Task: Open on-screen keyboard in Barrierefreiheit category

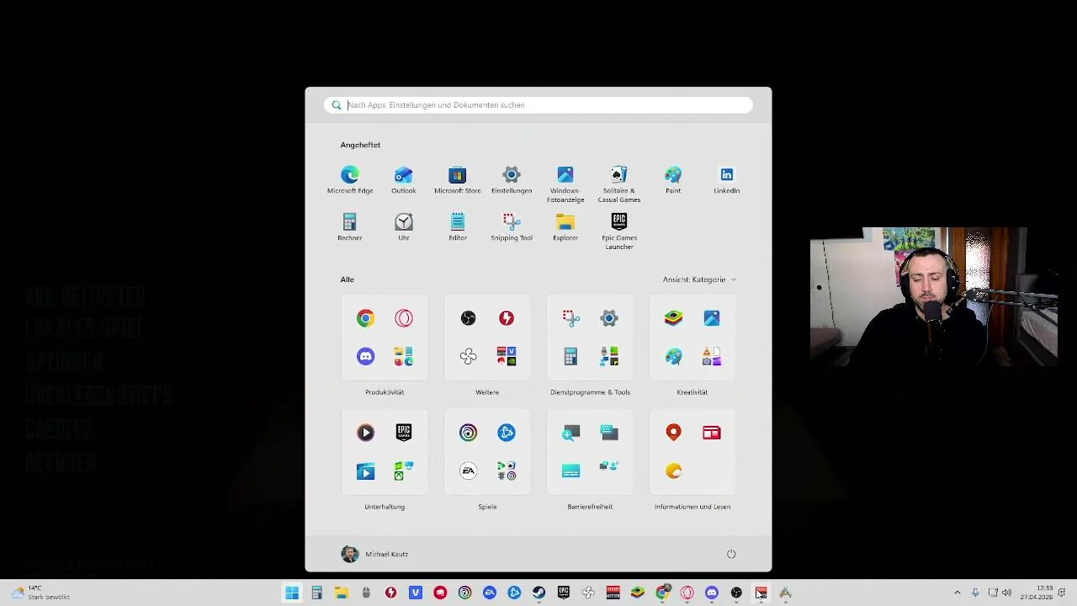Action: pyautogui.click(x=609, y=433)
